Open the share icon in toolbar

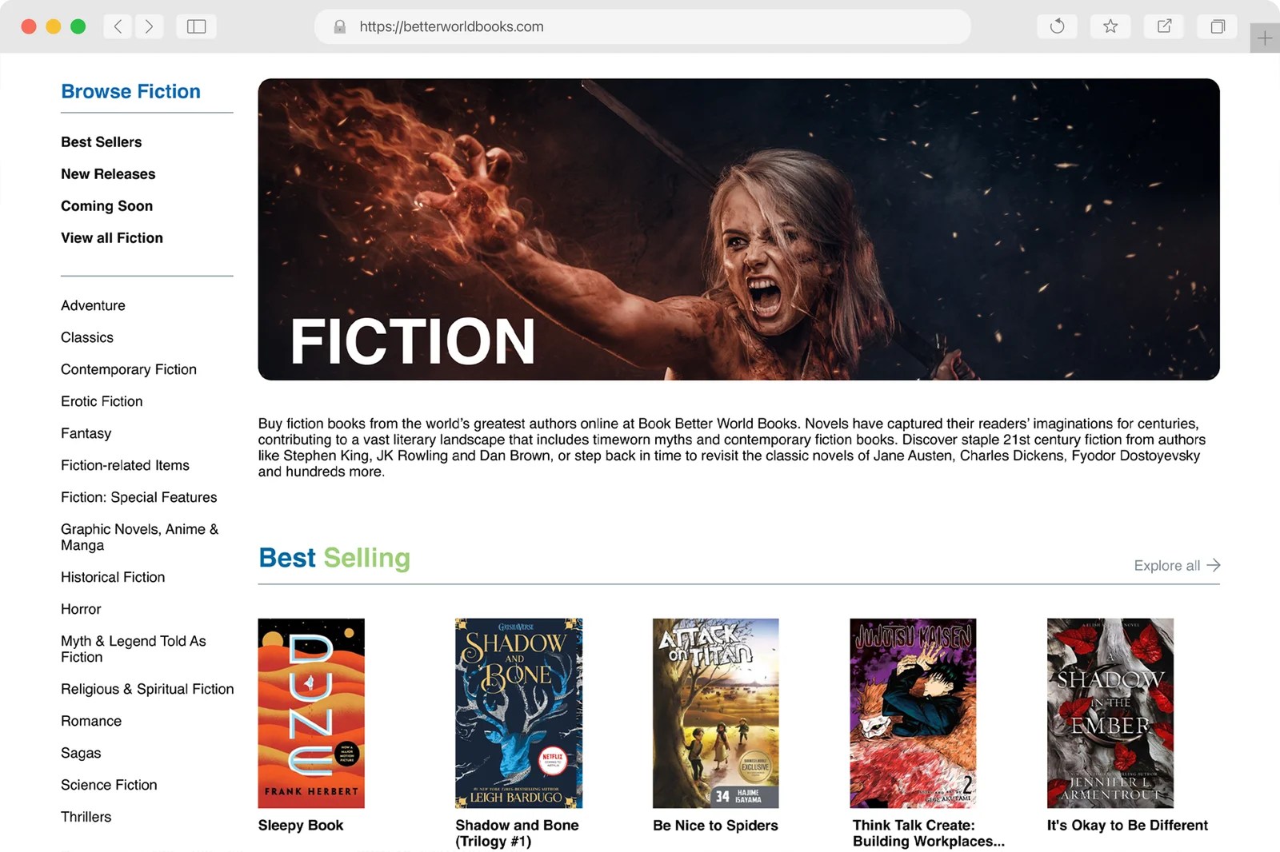1164,26
